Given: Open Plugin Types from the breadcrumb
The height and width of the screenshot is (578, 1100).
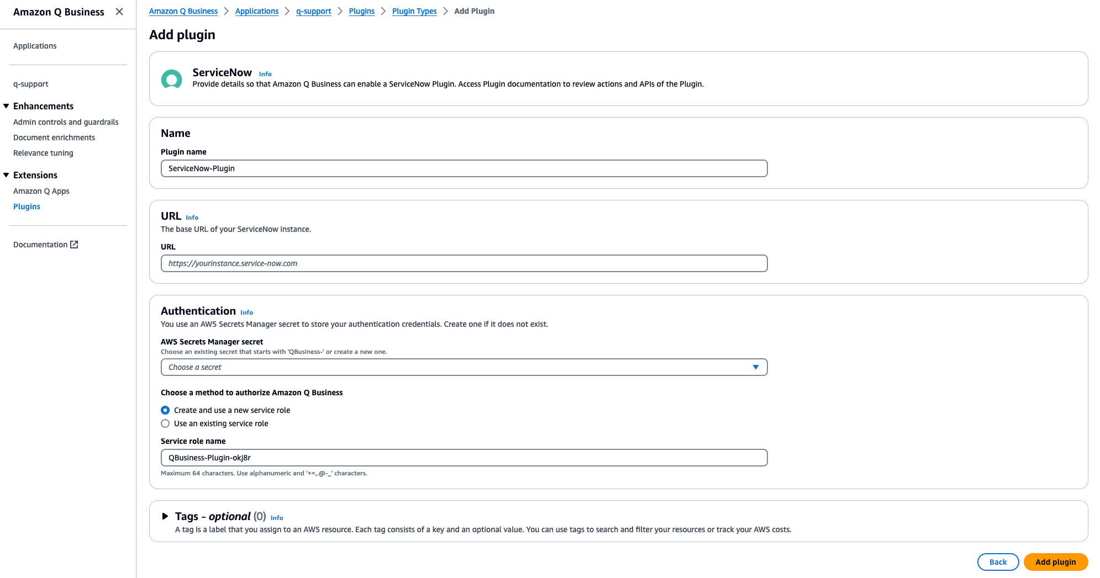Looking at the screenshot, I should 414,11.
